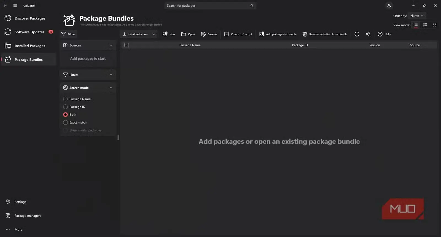Click Create .ps1 script
This screenshot has width=441, height=237.
[x=238, y=34]
